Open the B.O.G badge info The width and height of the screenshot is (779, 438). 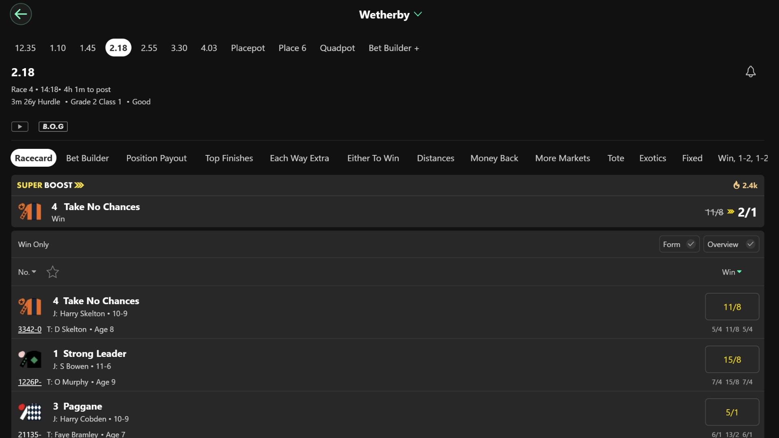pyautogui.click(x=53, y=127)
